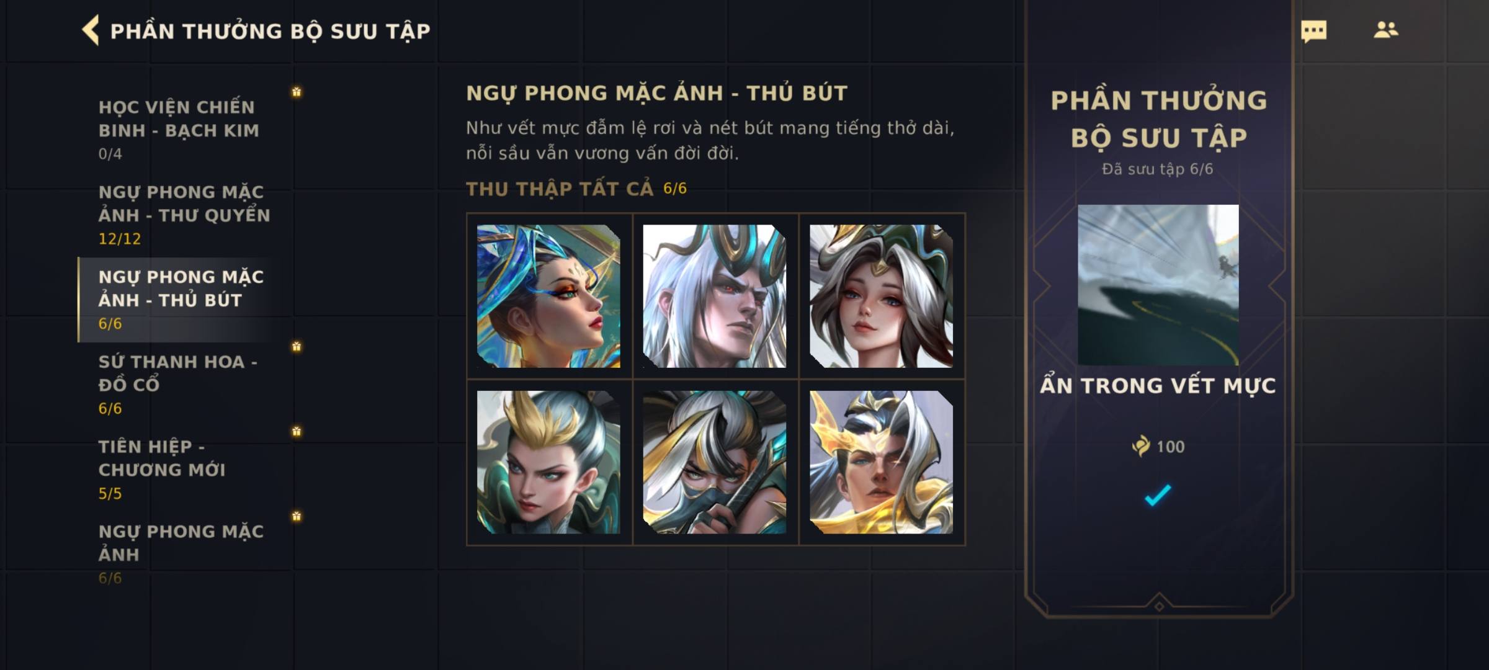Open the friends list icon
Image resolution: width=1489 pixels, height=670 pixels.
tap(1386, 30)
